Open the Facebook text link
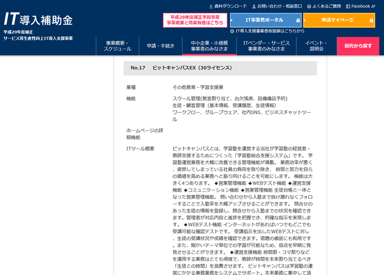384x275 pixels. pos(360,6)
